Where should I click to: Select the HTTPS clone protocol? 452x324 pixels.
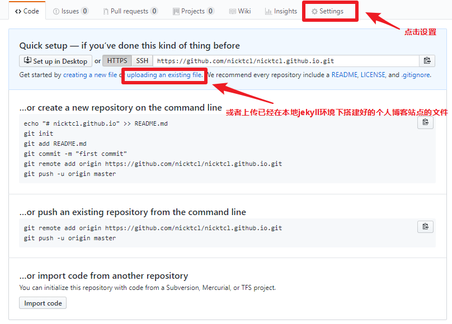(x=117, y=61)
